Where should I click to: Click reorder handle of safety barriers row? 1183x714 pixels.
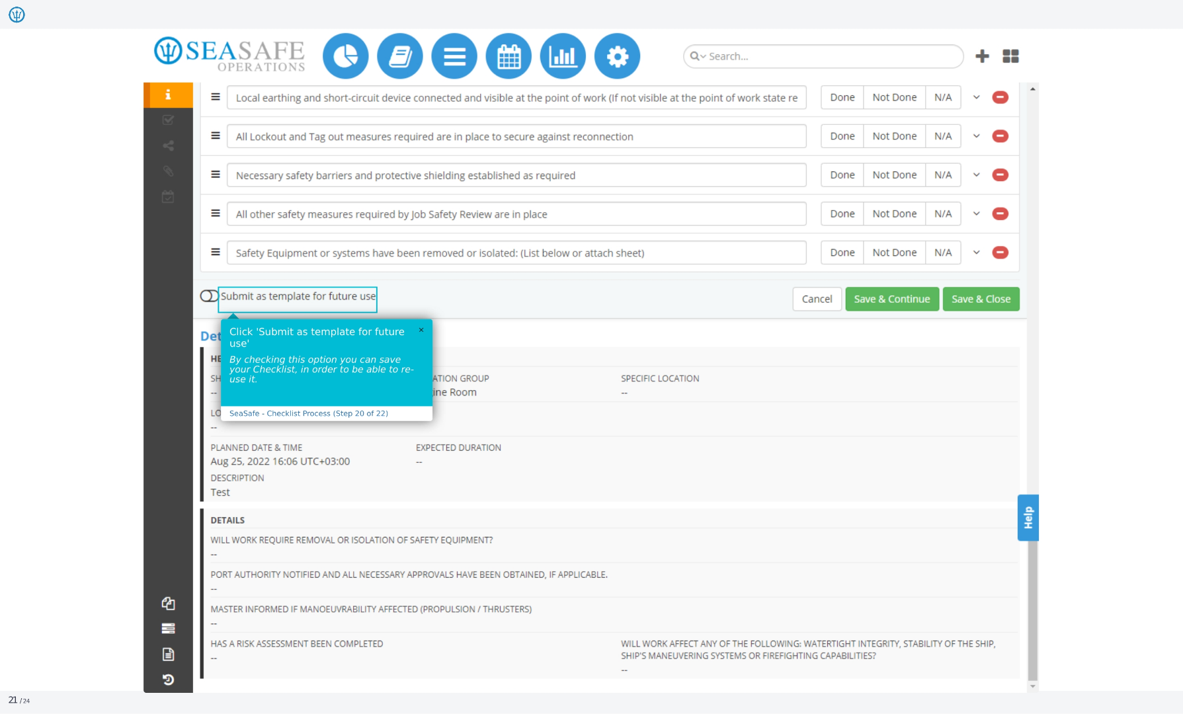point(215,175)
